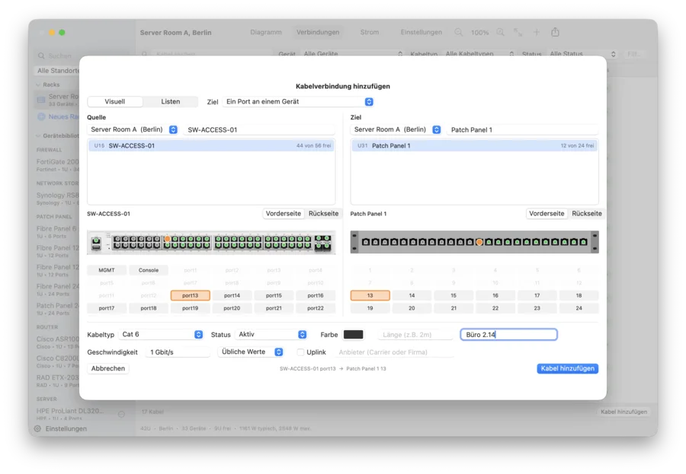This screenshot has height=474, width=686.
Task: Click the Länge input field
Action: (415, 335)
